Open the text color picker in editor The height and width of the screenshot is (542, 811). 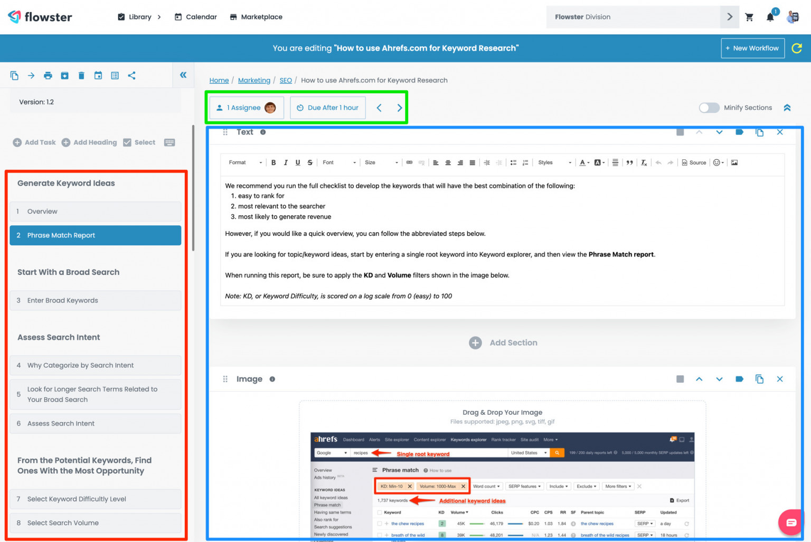(584, 163)
